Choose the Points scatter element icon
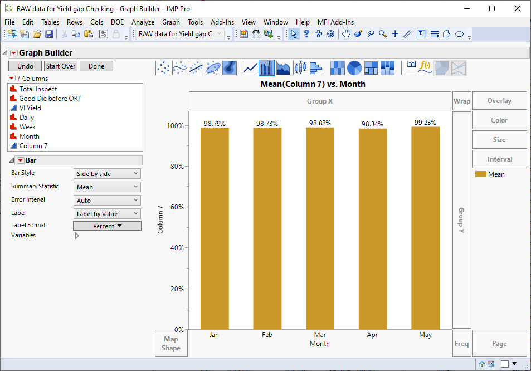531x371 pixels. [x=163, y=68]
